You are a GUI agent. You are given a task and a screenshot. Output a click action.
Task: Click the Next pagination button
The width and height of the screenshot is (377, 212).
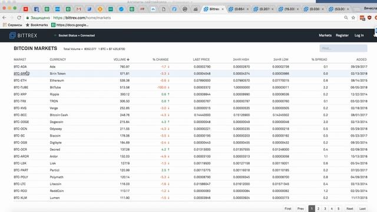pos(350,208)
